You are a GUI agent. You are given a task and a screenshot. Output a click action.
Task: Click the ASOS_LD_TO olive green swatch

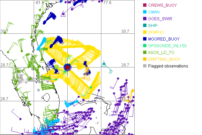coord(144,52)
